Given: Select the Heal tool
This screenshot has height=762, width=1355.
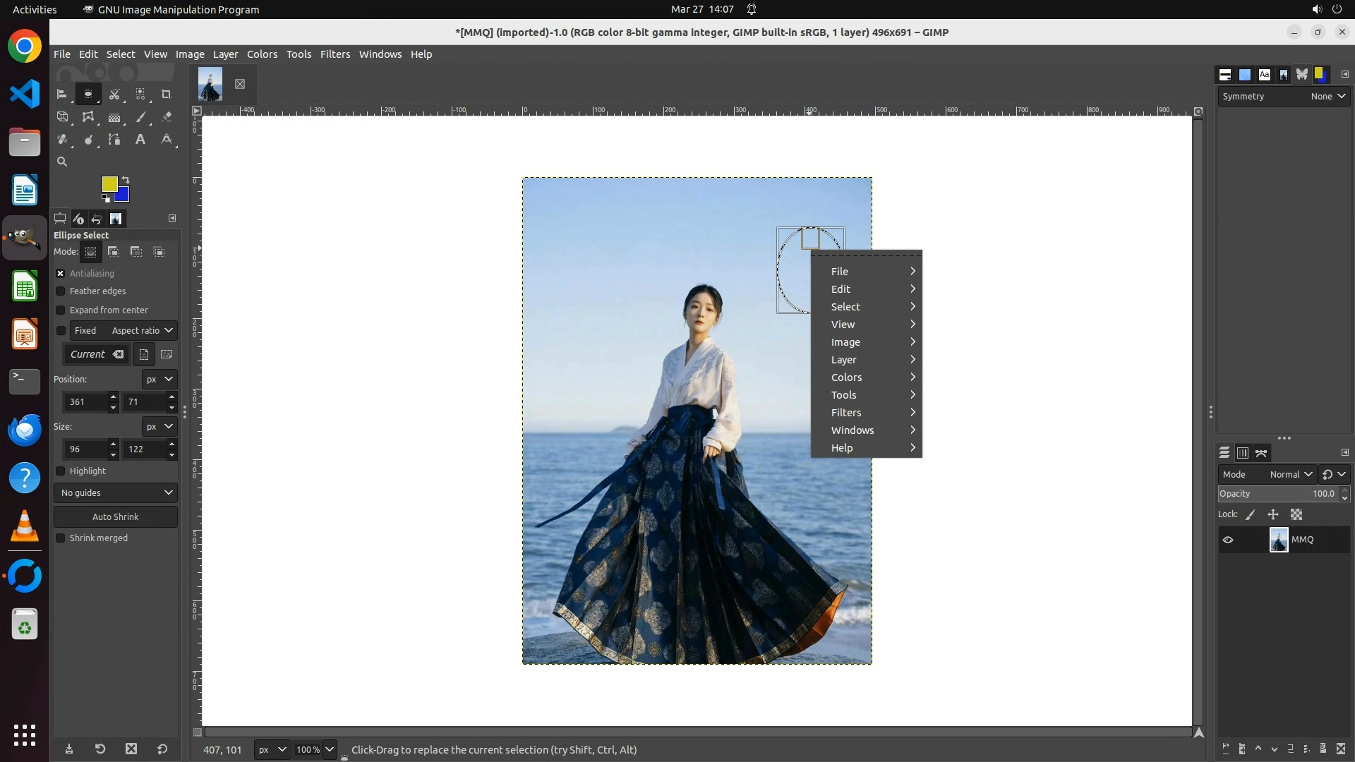Looking at the screenshot, I should pyautogui.click(x=62, y=140).
